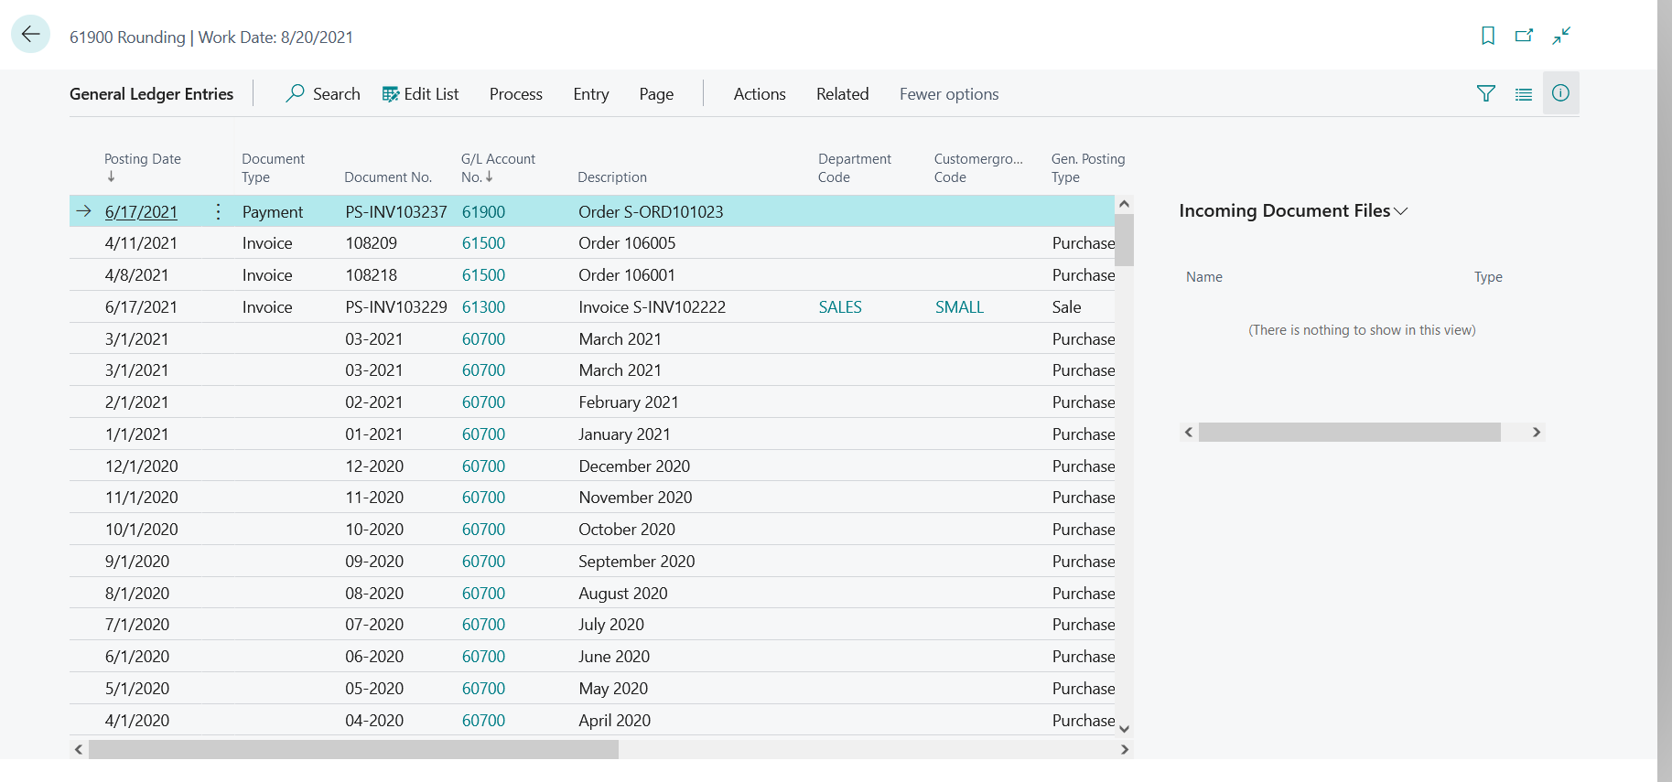This screenshot has height=782, width=1672.
Task: Open the Related menu
Action: (x=843, y=93)
